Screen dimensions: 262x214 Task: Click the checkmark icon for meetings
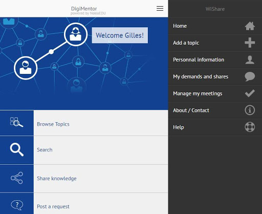pos(250,93)
